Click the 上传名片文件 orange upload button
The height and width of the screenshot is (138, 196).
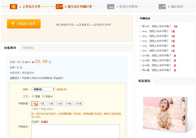pos(24,24)
